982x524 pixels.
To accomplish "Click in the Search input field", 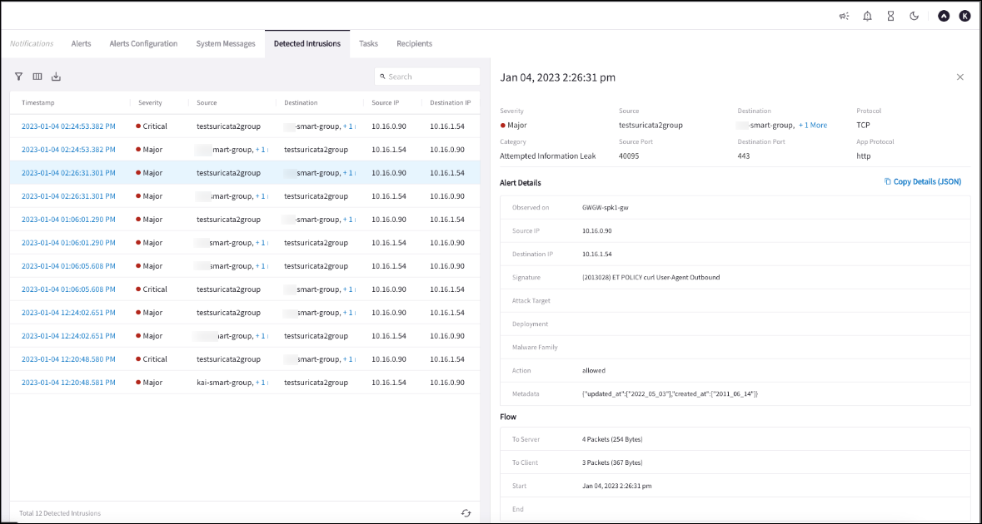I will 431,77.
